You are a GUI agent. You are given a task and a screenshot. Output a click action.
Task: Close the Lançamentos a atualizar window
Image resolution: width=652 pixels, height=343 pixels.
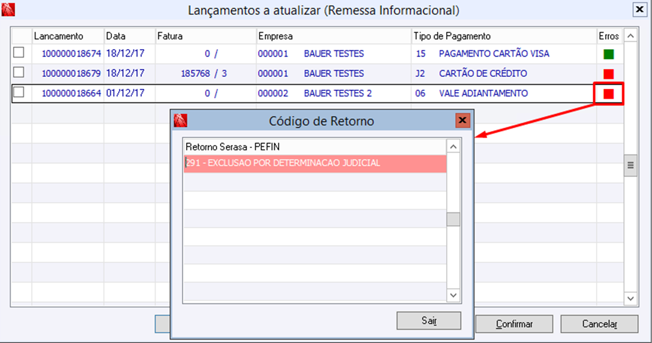tap(639, 10)
